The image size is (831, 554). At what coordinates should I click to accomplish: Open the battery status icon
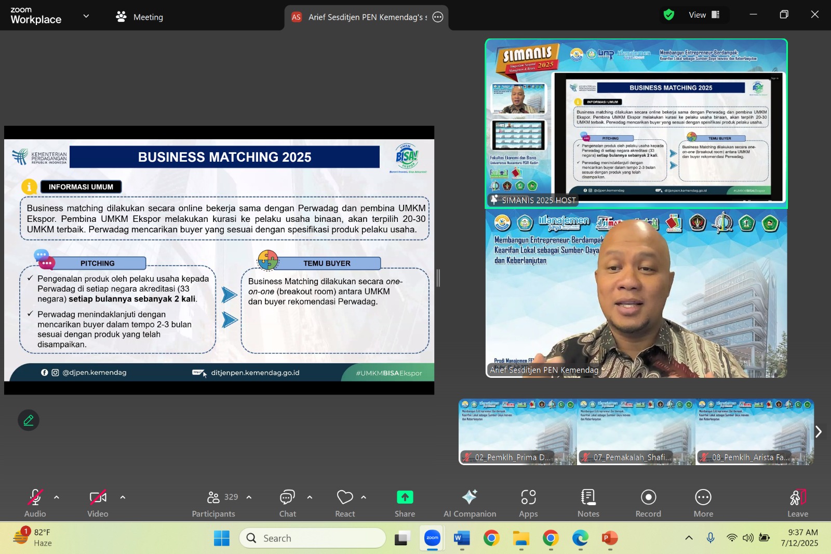[764, 538]
